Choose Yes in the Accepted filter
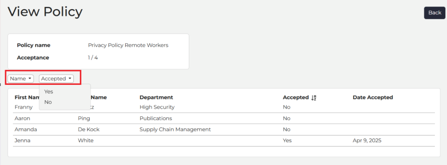 (x=49, y=92)
